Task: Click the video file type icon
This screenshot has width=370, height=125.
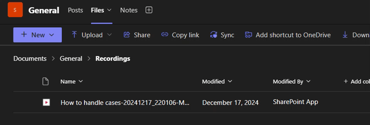Action: coord(46,102)
